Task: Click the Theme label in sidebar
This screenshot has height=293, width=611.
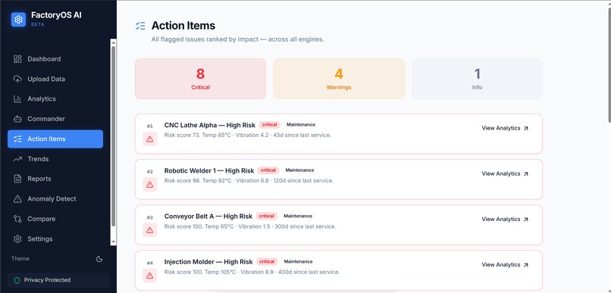Action: coord(20,259)
